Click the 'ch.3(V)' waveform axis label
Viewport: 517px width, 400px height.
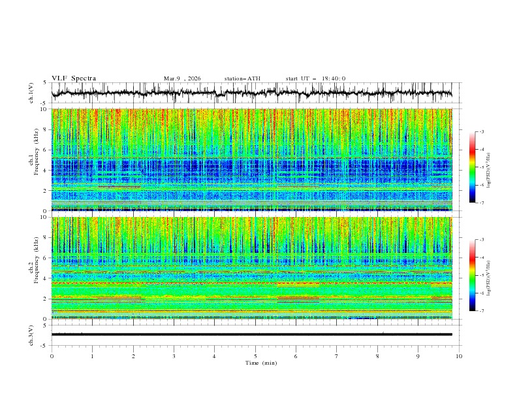[31, 335]
